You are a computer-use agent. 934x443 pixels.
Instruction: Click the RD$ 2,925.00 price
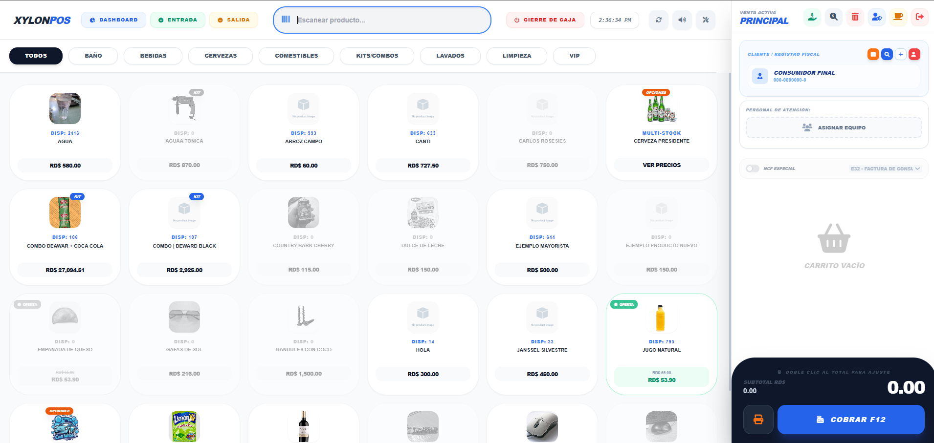(184, 270)
